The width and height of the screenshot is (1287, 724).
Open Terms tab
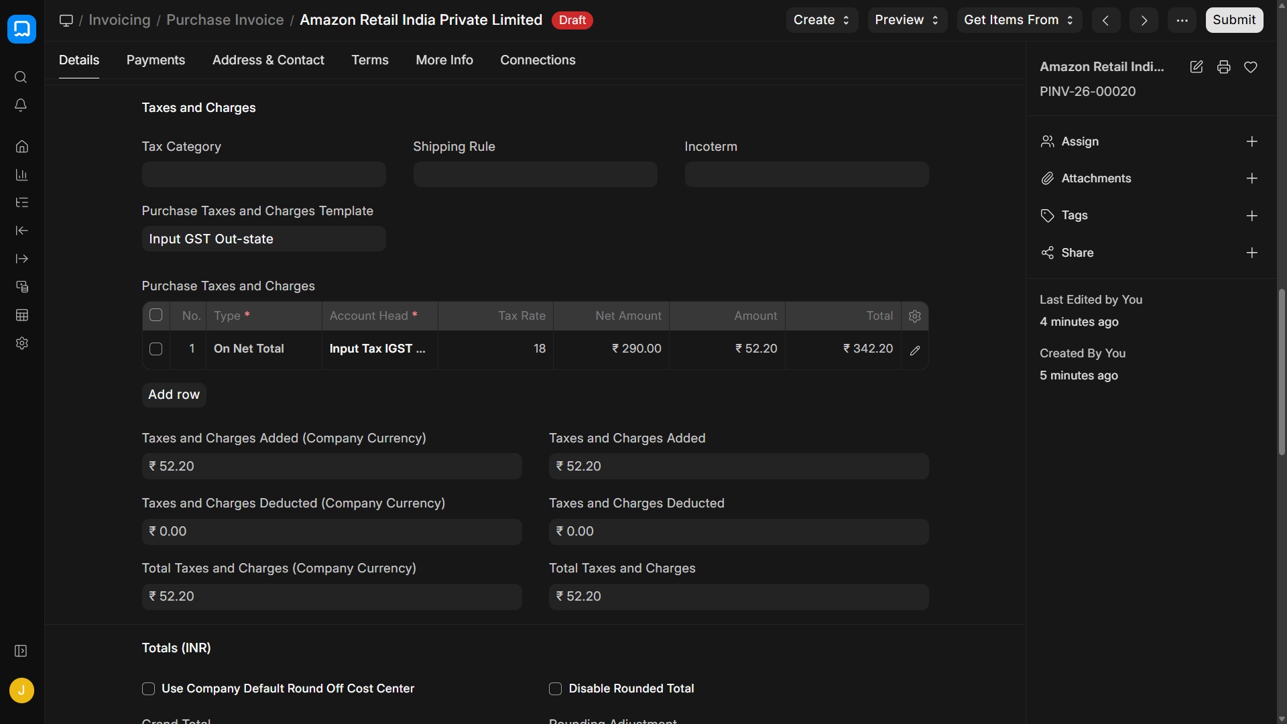click(x=370, y=60)
